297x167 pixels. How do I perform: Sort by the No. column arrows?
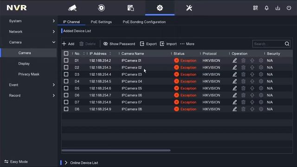coord(84,54)
